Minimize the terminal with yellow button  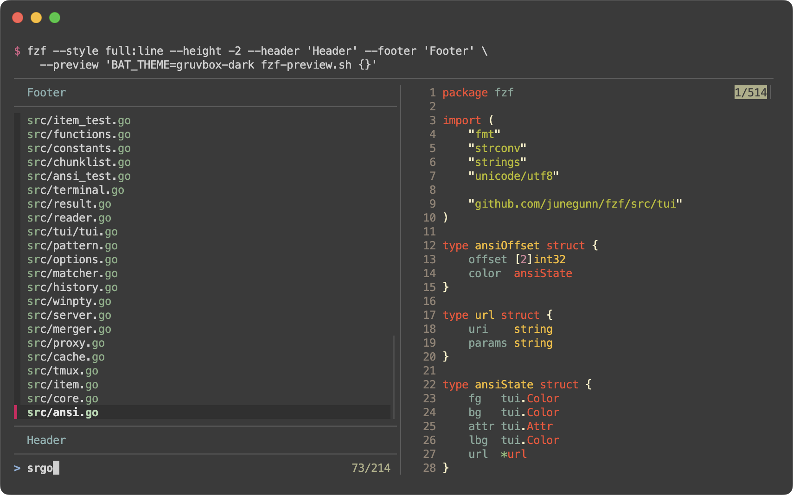(36, 18)
